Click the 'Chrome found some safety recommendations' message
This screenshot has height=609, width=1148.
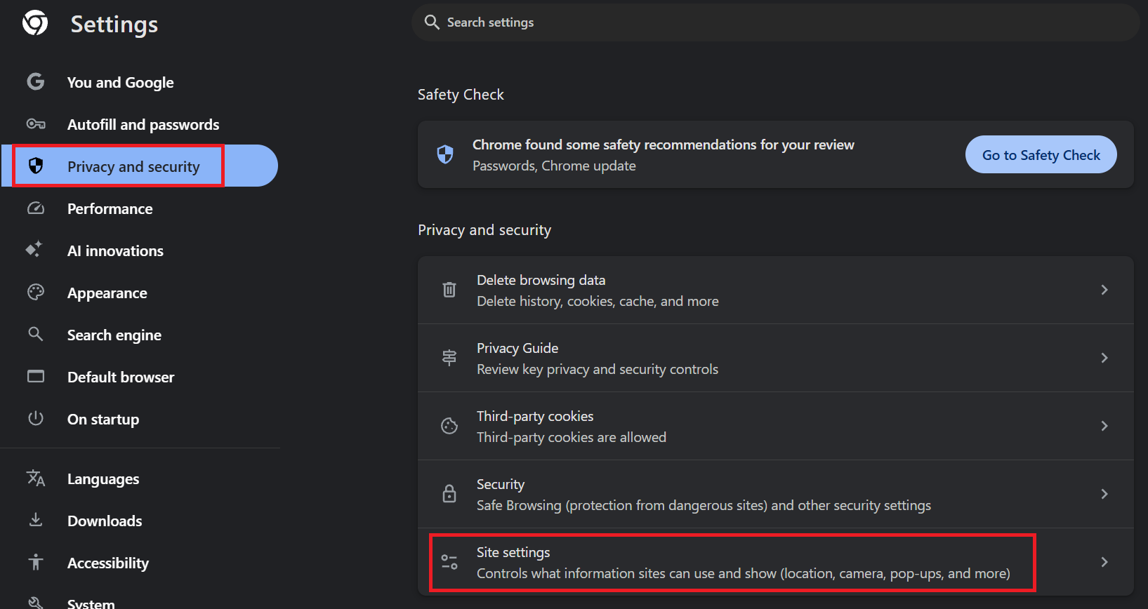pos(663,145)
